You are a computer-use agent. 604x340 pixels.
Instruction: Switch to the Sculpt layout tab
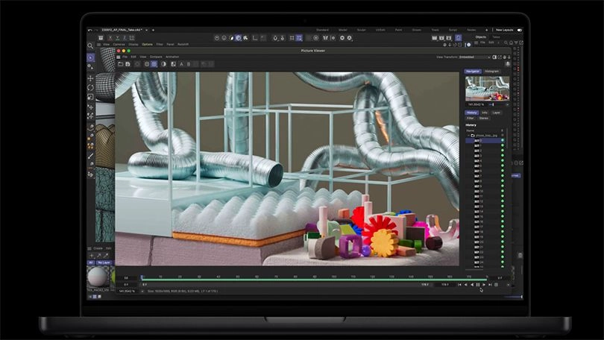click(x=362, y=30)
